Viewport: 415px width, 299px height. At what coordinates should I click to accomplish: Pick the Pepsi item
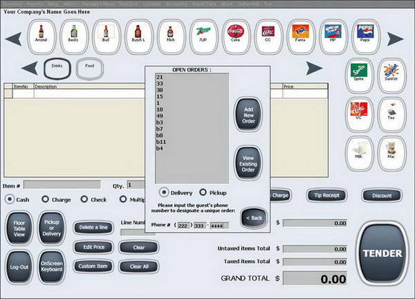tap(365, 36)
